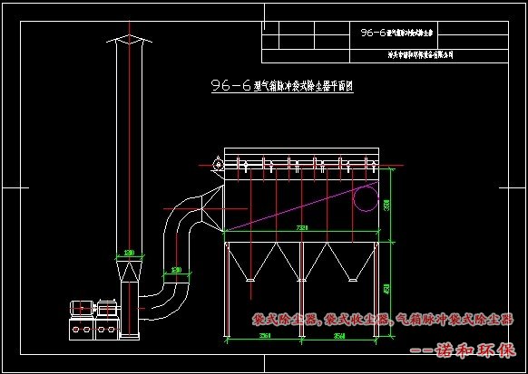Click the left bottom support spacing dimension
Screen dimensions: 528x374
coord(264,336)
